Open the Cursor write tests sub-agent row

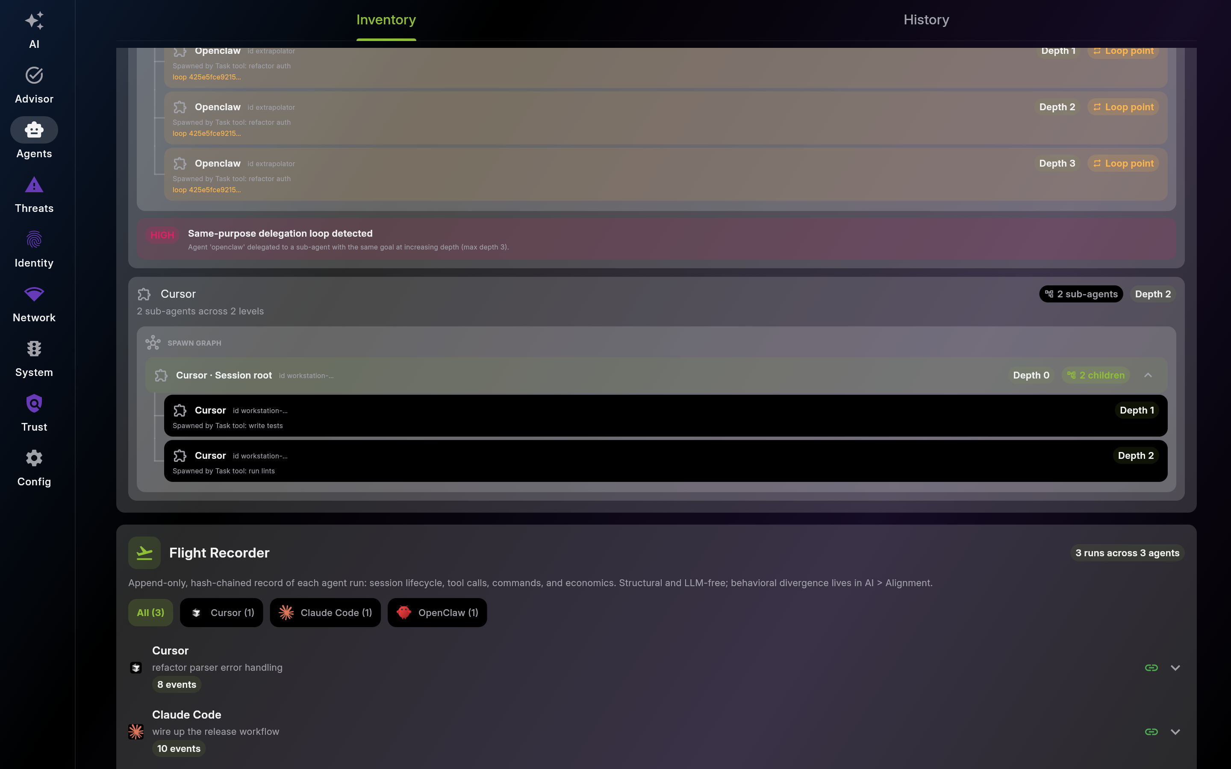tap(666, 416)
